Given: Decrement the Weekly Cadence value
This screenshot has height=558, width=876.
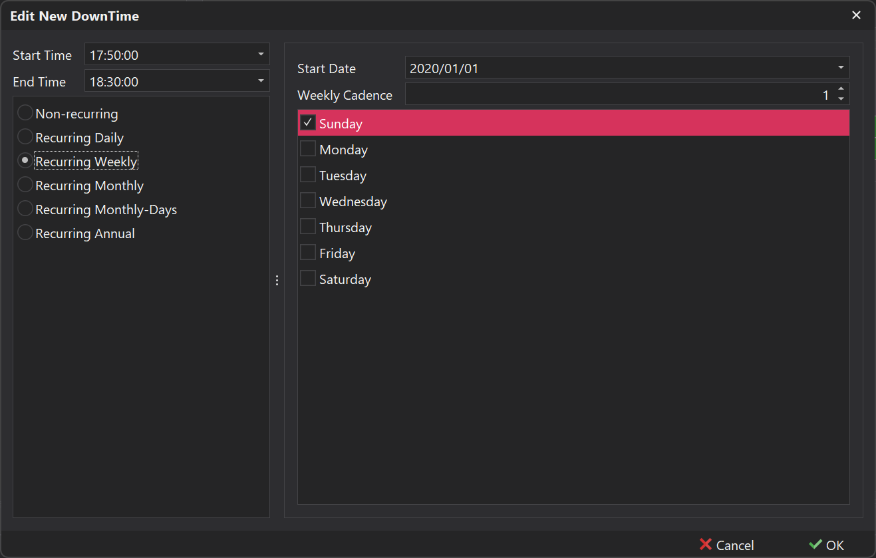Looking at the screenshot, I should pyautogui.click(x=841, y=98).
